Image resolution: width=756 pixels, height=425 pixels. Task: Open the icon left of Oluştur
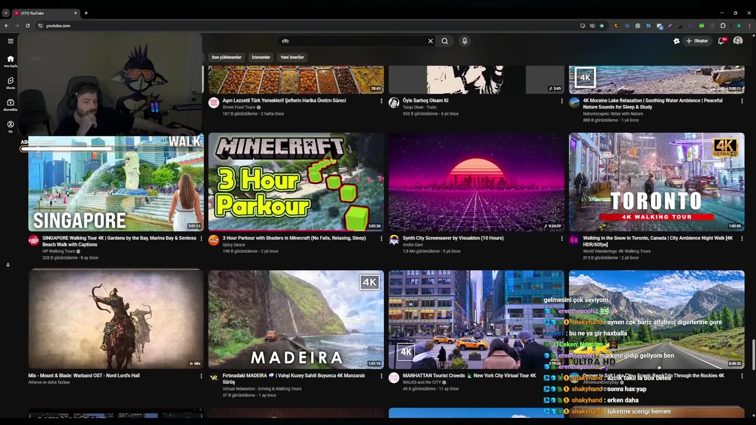point(676,41)
